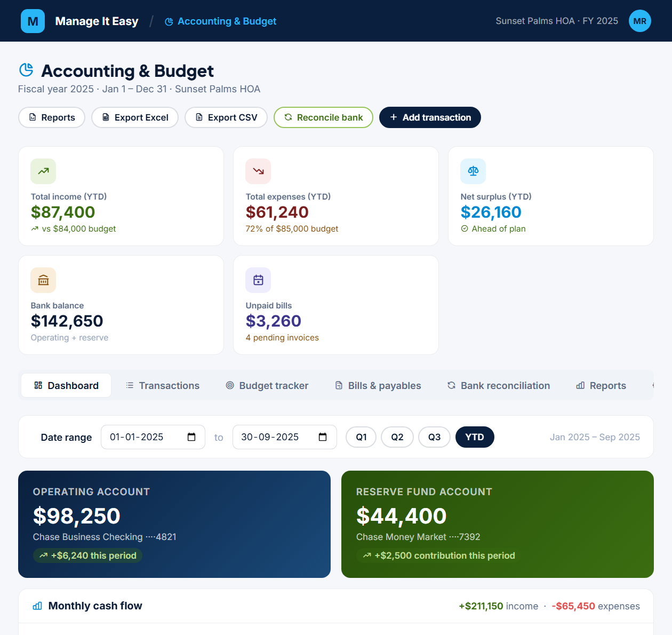Image resolution: width=672 pixels, height=635 pixels.
Task: Switch to the Transactions tab
Action: [163, 385]
